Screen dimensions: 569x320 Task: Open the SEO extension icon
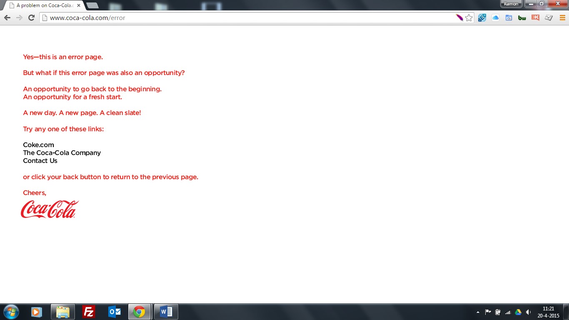pos(482,18)
